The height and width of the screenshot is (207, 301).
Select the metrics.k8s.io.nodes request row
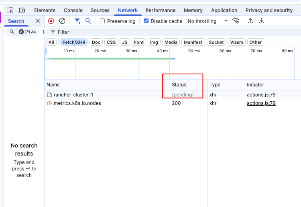[173, 103]
